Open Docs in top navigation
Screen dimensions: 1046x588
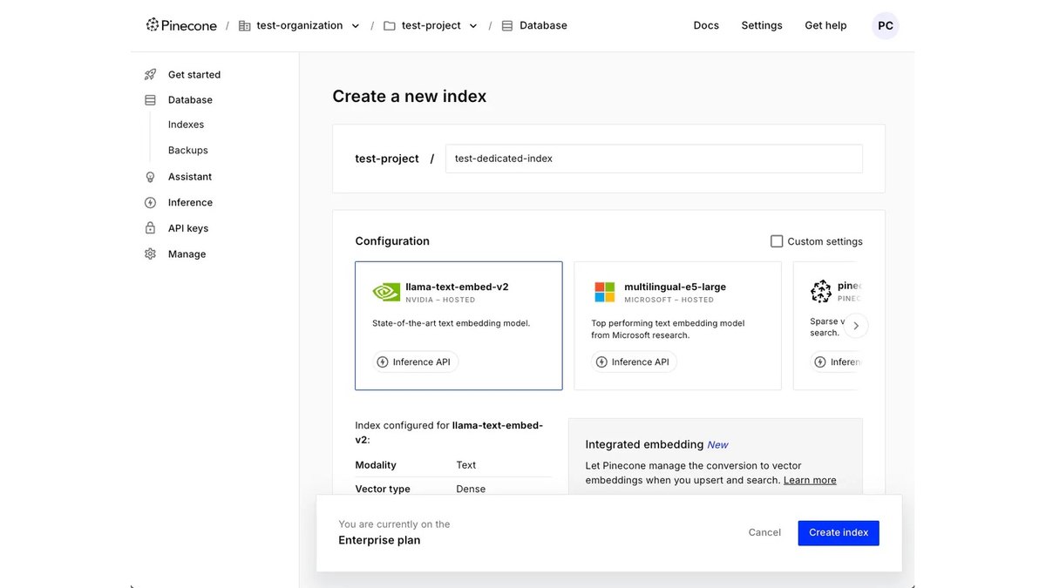tap(706, 25)
